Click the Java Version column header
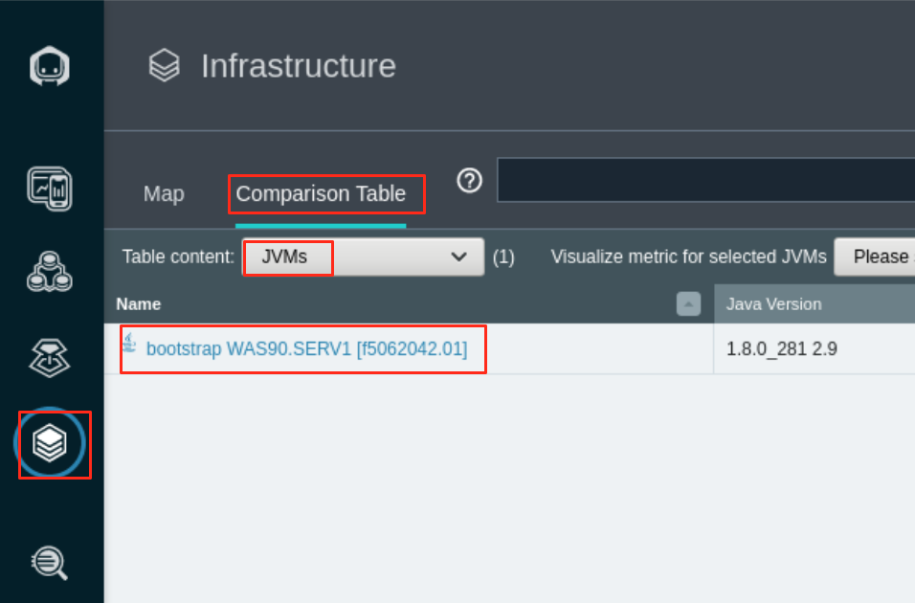 click(x=773, y=303)
